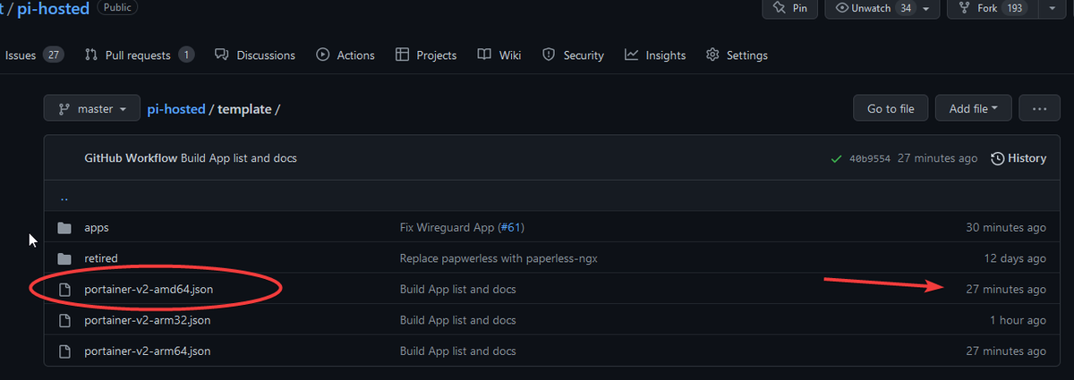Open pull request #61 link
This screenshot has height=380, width=1074.
[x=511, y=228]
